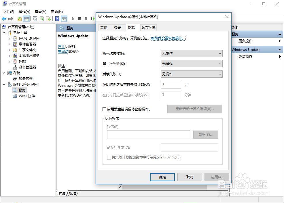Screen dimensions: 284x203
Task: Click the back navigation arrow
Action: click(4, 18)
